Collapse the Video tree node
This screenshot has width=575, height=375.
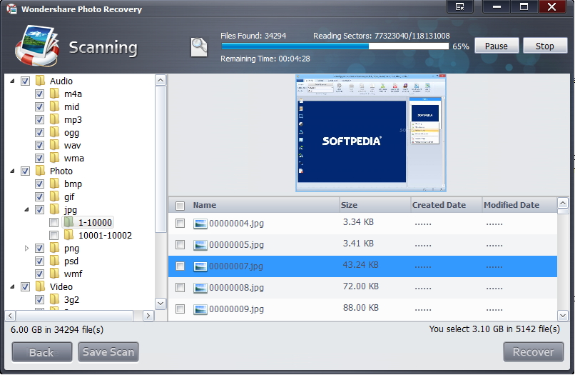pyautogui.click(x=12, y=287)
